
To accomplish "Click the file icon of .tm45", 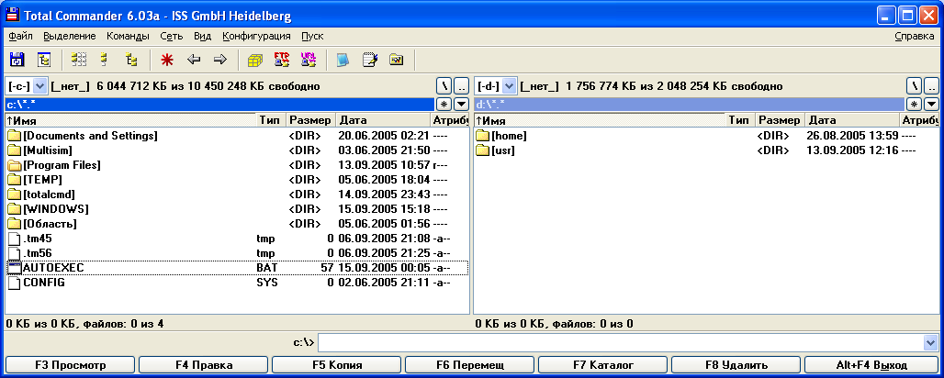I will pyautogui.click(x=15, y=239).
